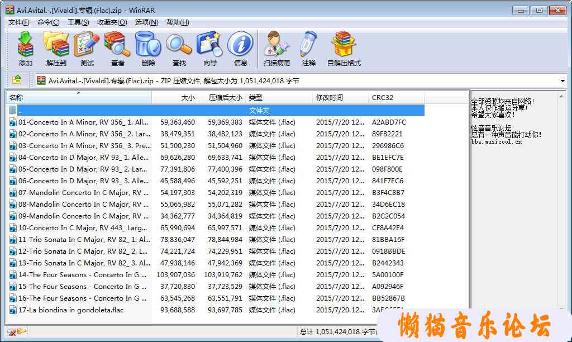The width and height of the screenshot is (572, 342).
Task: Go up one folder level icon
Action: [17, 80]
